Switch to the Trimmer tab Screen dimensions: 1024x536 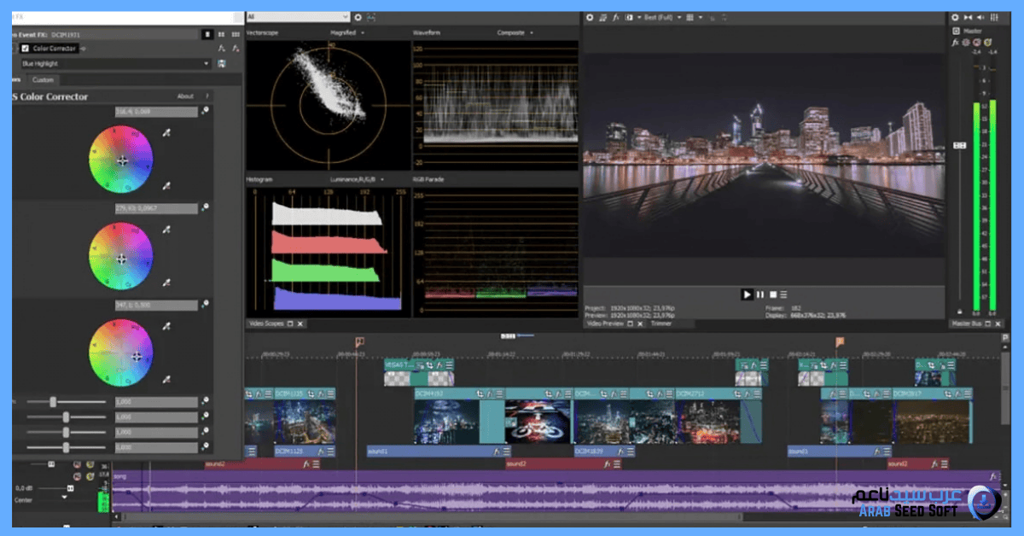pyautogui.click(x=661, y=324)
